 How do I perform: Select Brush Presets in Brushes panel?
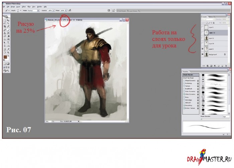(x=191, y=75)
